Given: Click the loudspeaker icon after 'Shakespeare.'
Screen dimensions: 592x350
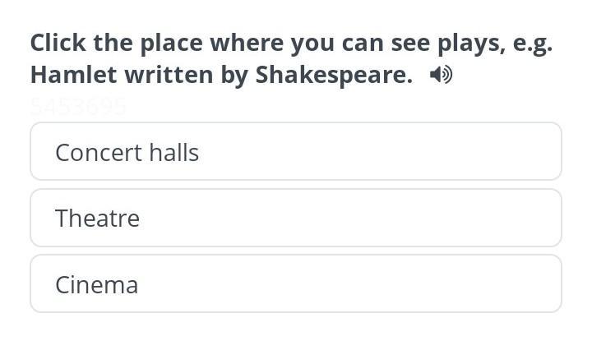Looking at the screenshot, I should click(x=441, y=74).
